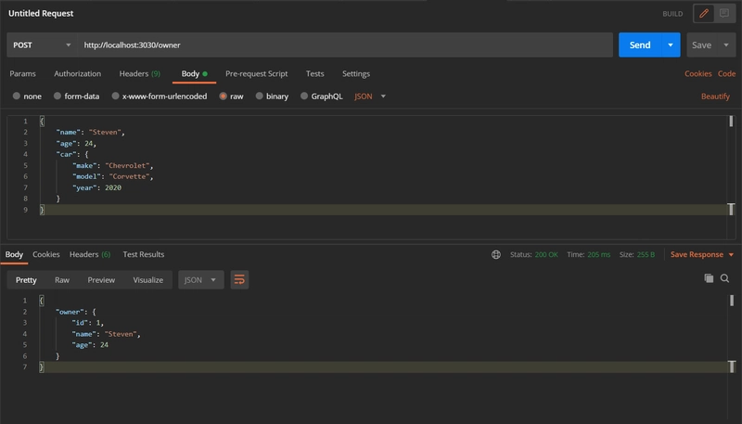Open the comments icon in the top right
742x424 pixels.
724,14
